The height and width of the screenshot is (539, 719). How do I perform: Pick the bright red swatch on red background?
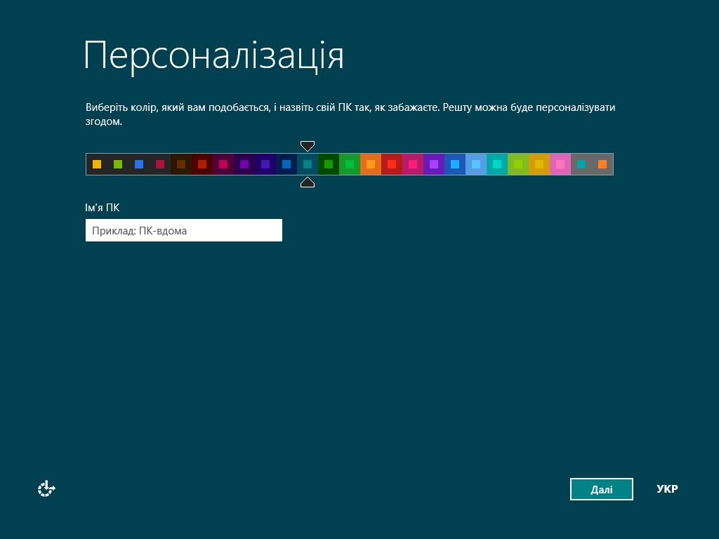[x=392, y=164]
